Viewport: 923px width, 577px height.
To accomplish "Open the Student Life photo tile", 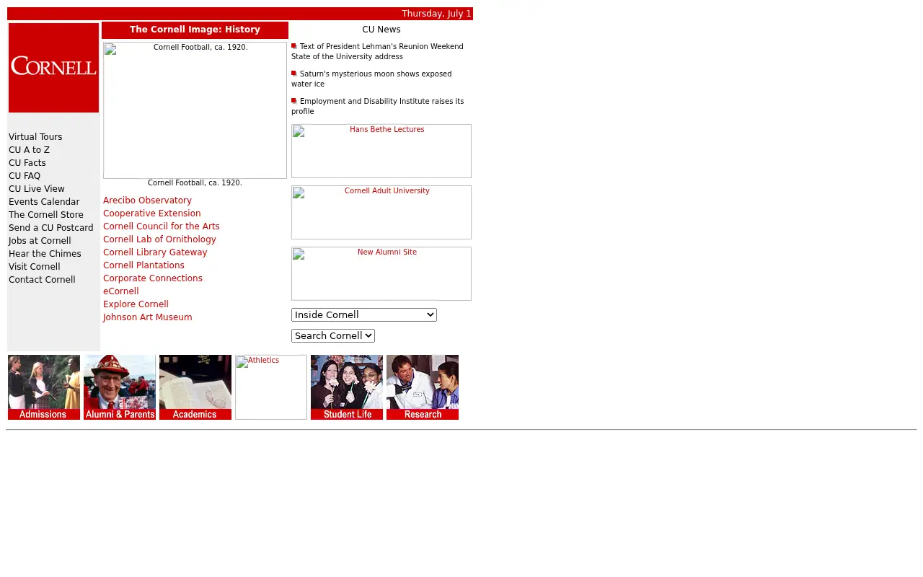I will pyautogui.click(x=347, y=387).
